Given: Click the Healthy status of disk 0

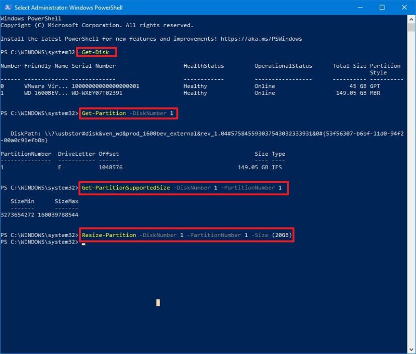Looking at the screenshot, I should point(195,86).
